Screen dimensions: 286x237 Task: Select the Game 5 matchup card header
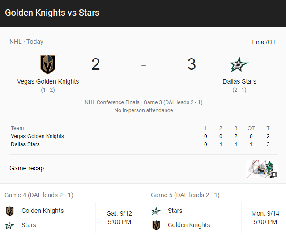coord(185,195)
